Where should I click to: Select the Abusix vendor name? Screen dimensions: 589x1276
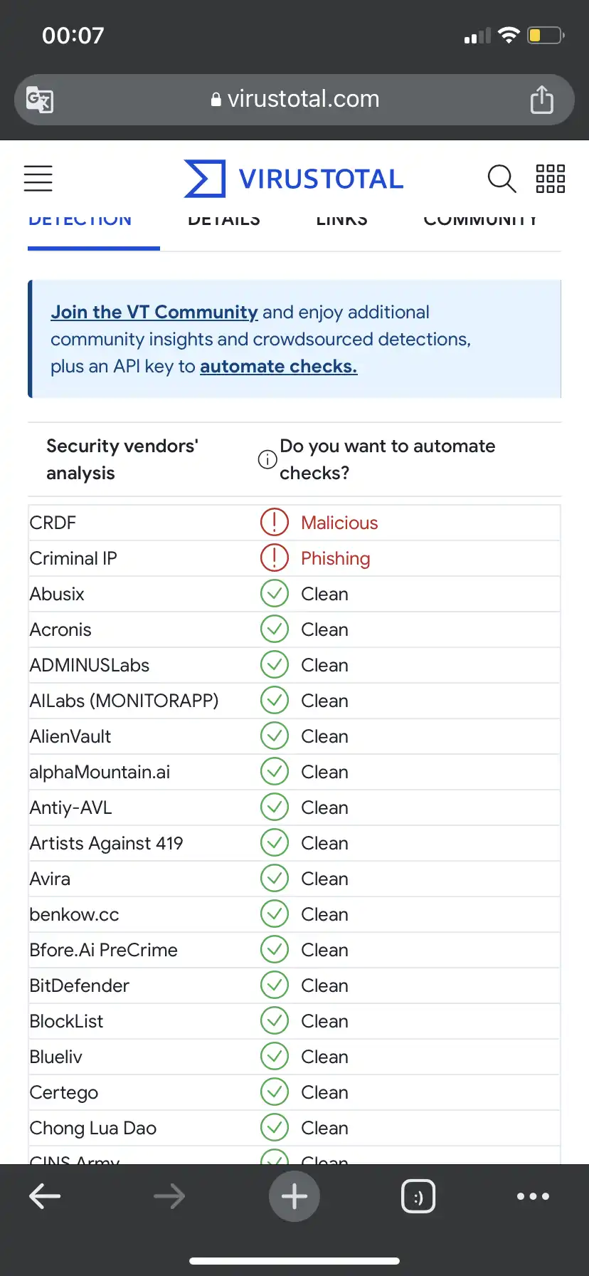(57, 594)
